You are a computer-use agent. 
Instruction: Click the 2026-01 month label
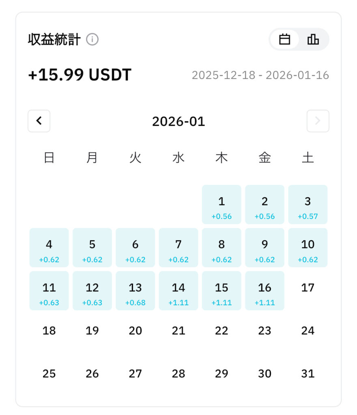pos(178,121)
